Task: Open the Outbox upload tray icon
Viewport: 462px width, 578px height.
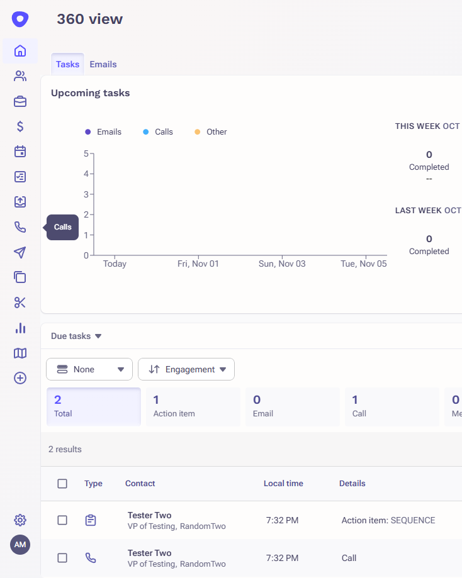Action: pos(20,202)
